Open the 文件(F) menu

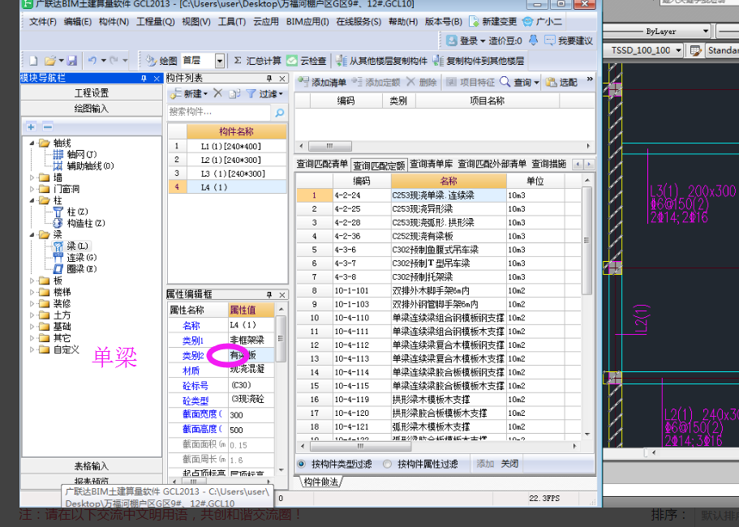43,22
